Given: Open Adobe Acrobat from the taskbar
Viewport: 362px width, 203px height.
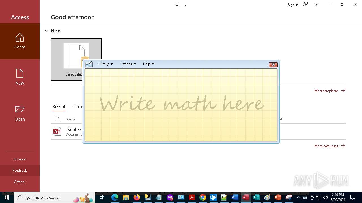Looking at the screenshot, I should click(192, 197).
